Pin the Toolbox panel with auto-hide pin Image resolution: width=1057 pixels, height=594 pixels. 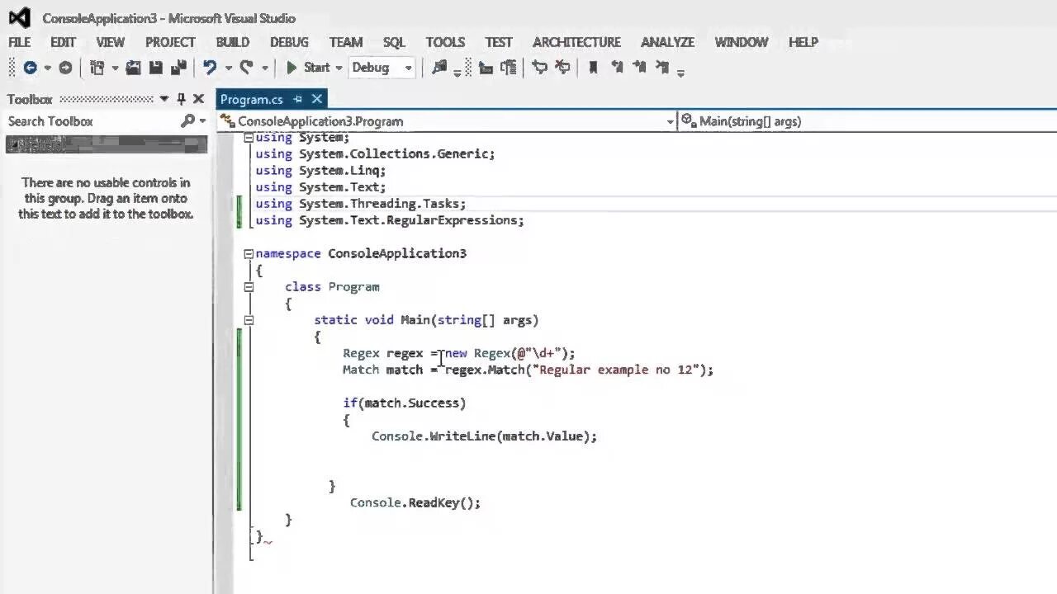[181, 99]
